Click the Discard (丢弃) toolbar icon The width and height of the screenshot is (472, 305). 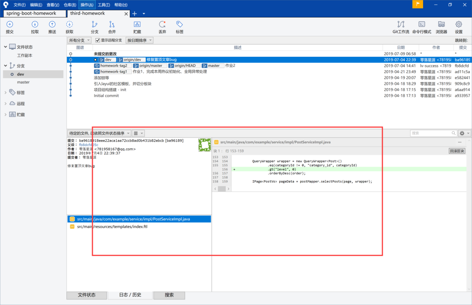(x=162, y=27)
